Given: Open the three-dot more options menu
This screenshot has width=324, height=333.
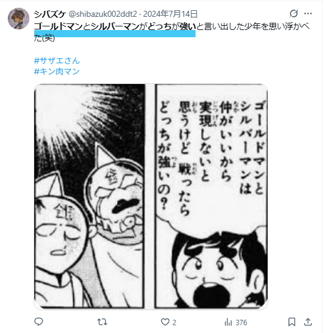Looking at the screenshot, I should [x=308, y=14].
